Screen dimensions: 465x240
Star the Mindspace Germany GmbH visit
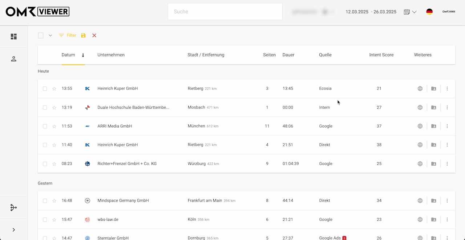54,201
